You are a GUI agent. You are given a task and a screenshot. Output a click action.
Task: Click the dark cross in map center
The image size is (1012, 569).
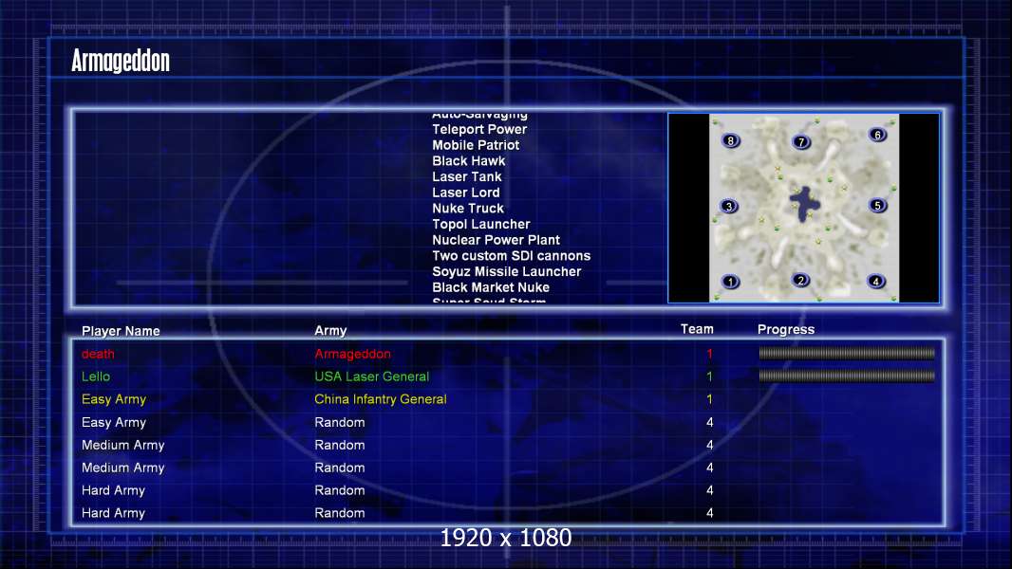click(x=805, y=204)
